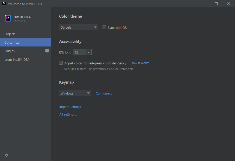Go to Learn IntelliJ IDEA tab
Screen dimensions: 235x161
tap(26, 59)
